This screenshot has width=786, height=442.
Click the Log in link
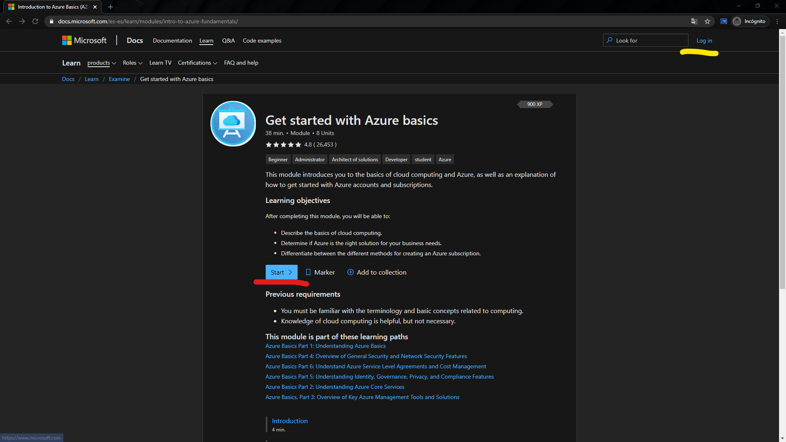(704, 41)
